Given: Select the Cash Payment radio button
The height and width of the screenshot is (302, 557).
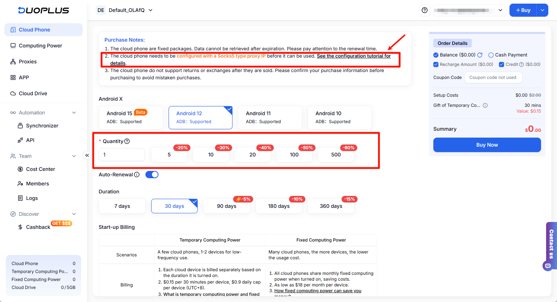Looking at the screenshot, I should [x=492, y=55].
